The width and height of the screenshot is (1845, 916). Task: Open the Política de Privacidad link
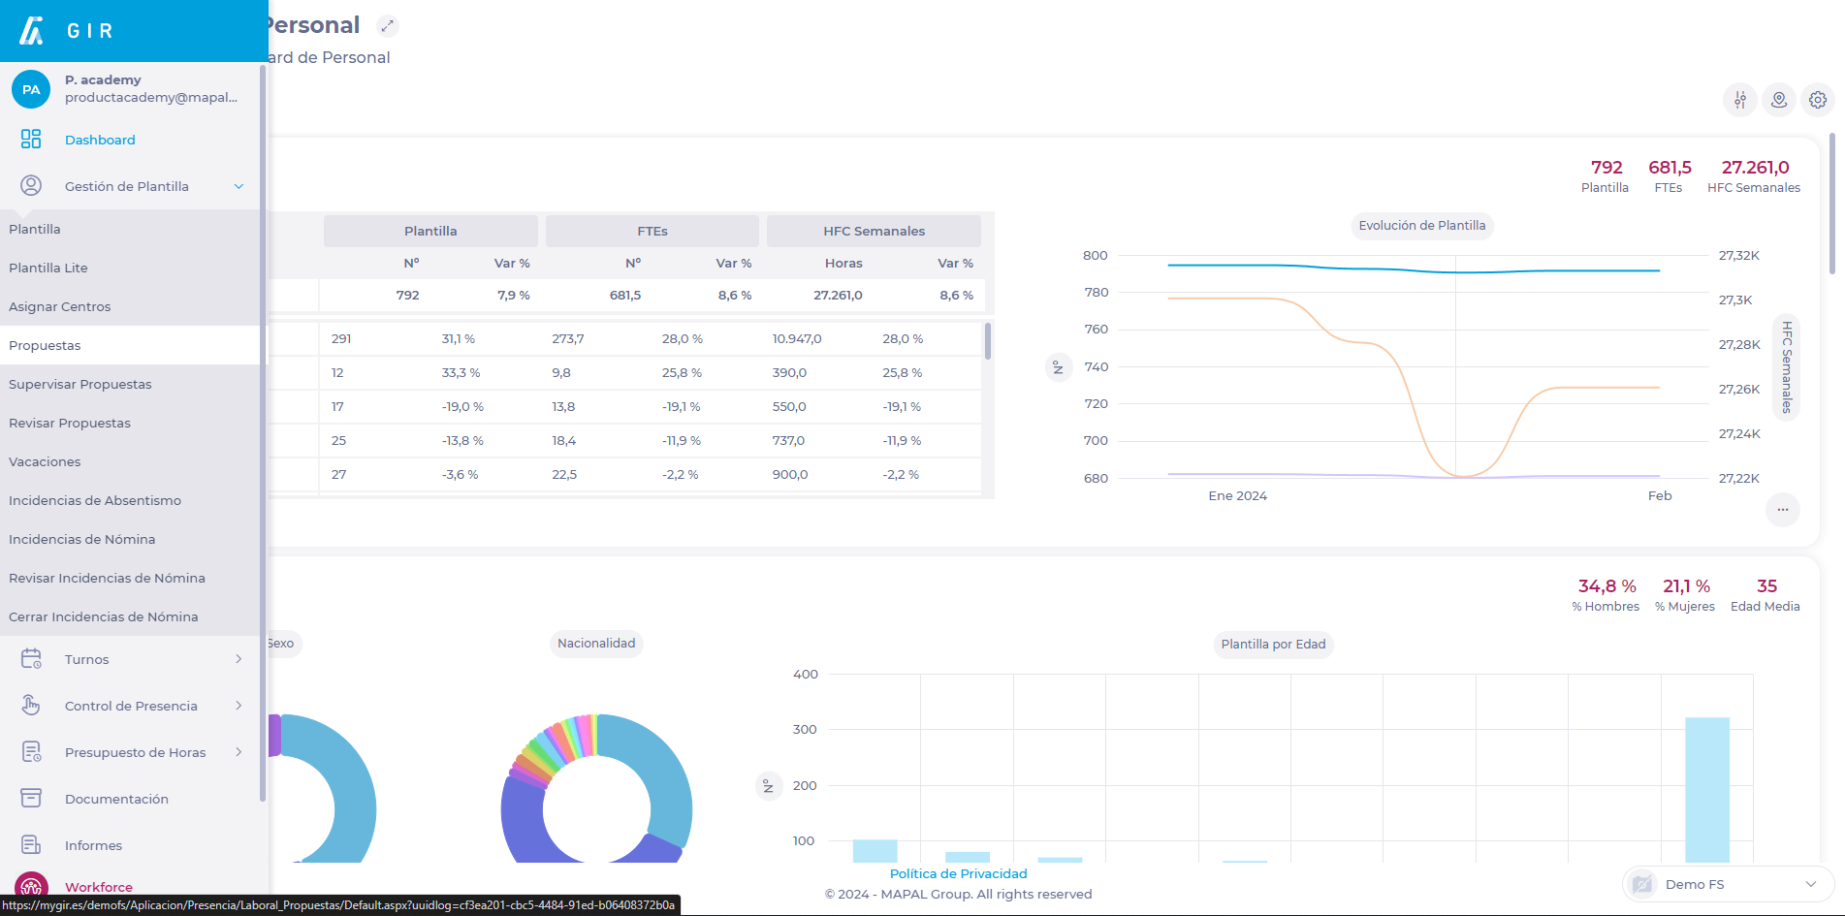(958, 873)
